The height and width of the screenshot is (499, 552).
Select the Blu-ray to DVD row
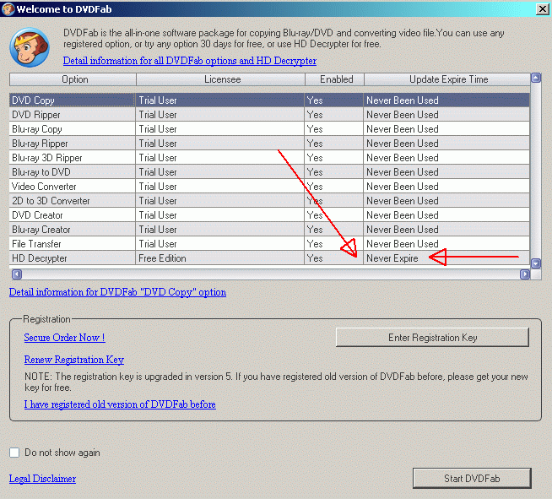[269, 172]
